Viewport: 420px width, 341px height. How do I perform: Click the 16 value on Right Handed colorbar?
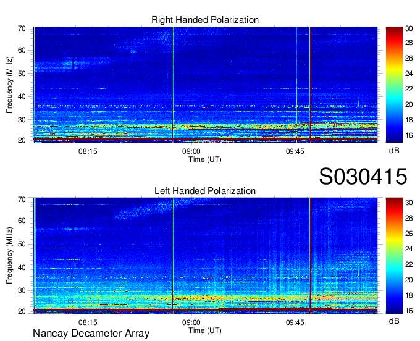click(x=409, y=135)
